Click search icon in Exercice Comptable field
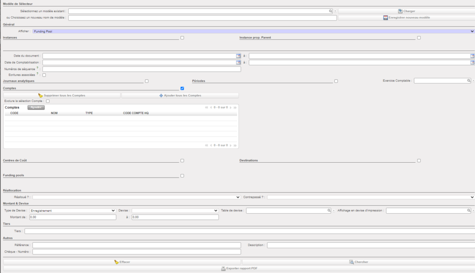The width and height of the screenshot is (475, 273). point(469,81)
